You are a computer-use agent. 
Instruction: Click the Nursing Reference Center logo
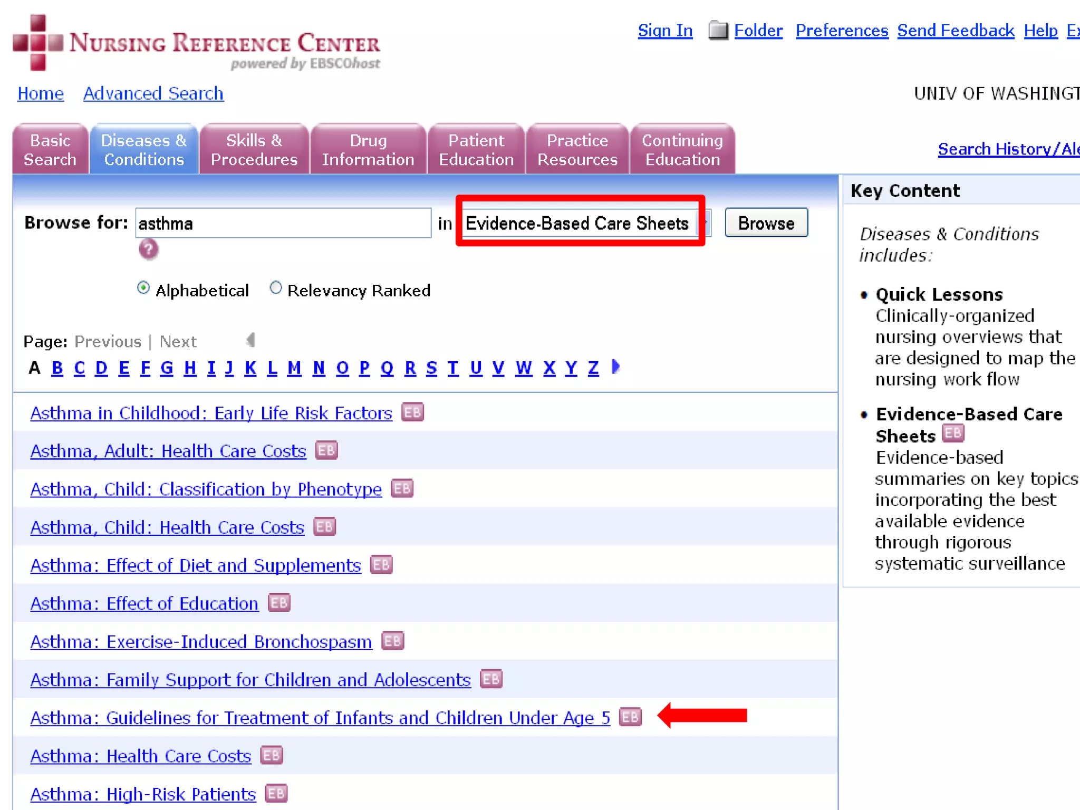coord(196,43)
